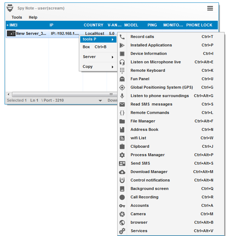Click the folder icon for File Manager
The image size is (233, 236).
pyautogui.click(x=122, y=121)
